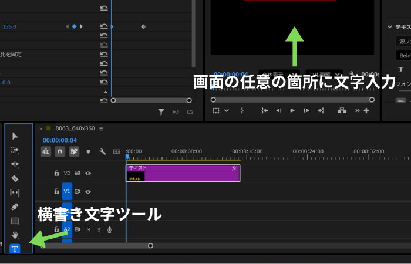Select the Ripple Edit tool

15,164
